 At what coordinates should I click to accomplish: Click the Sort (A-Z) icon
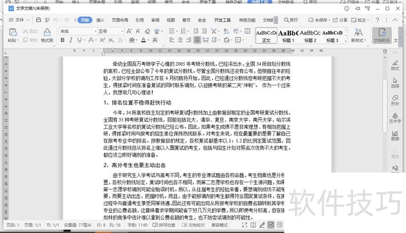(226, 31)
